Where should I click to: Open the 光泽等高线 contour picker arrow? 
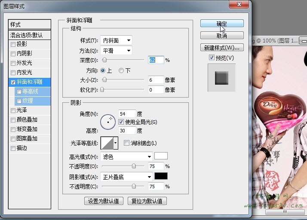[116, 143]
